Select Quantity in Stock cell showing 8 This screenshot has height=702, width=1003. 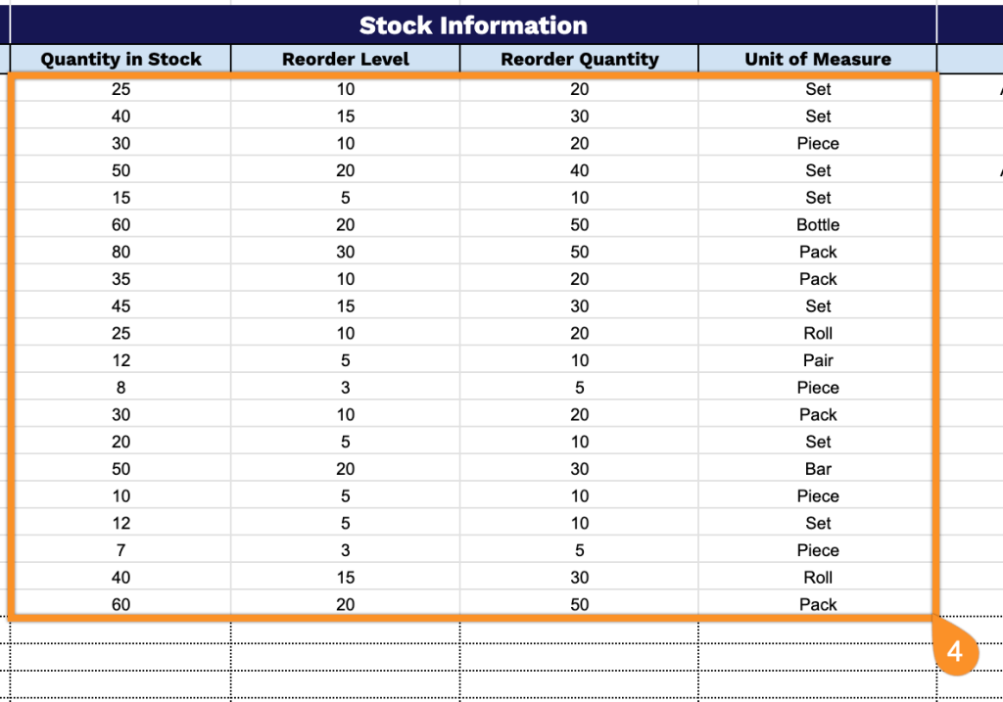(x=120, y=388)
